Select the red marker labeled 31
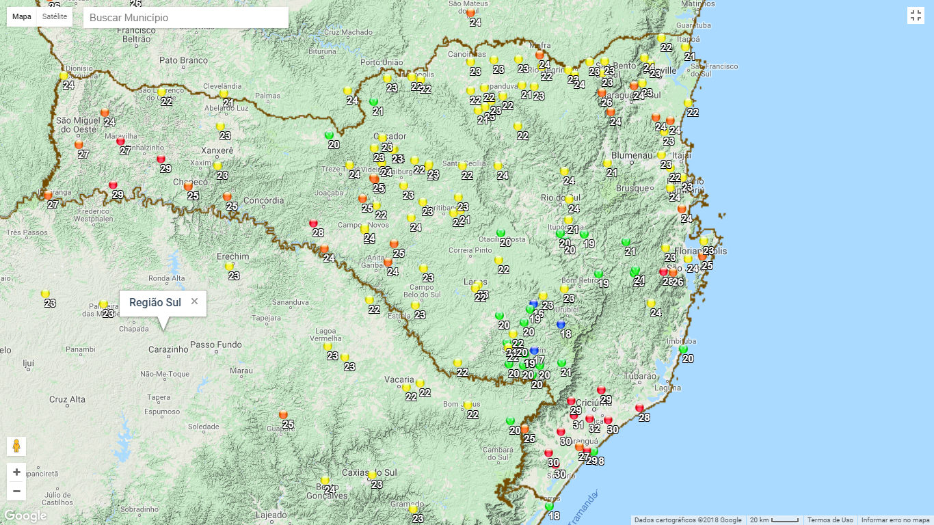The height and width of the screenshot is (525, 934). 574,416
